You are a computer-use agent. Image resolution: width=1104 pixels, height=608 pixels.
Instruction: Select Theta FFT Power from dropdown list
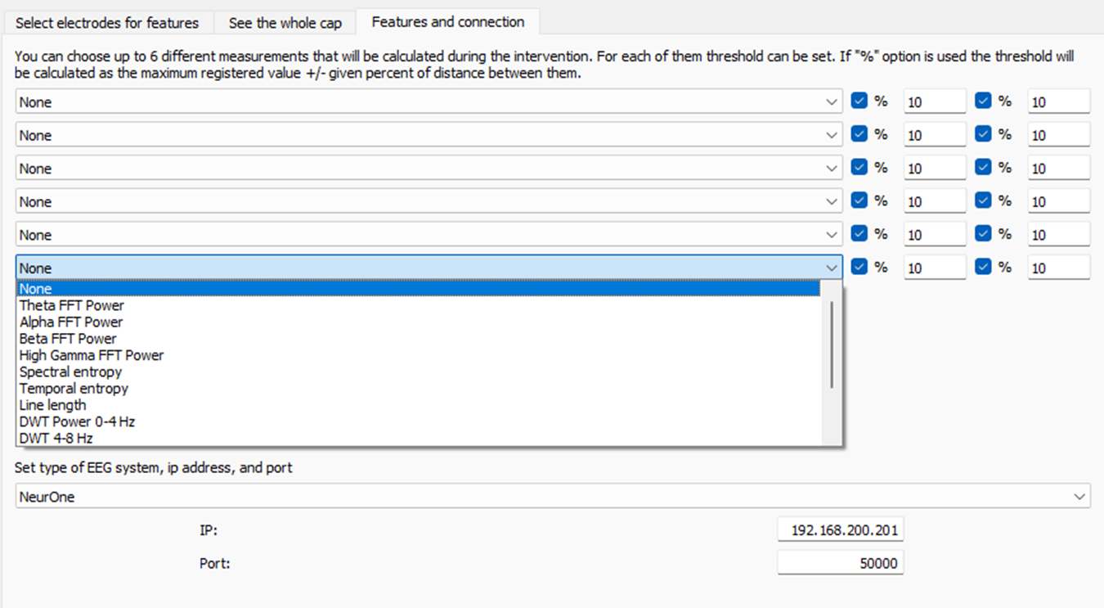(x=72, y=305)
